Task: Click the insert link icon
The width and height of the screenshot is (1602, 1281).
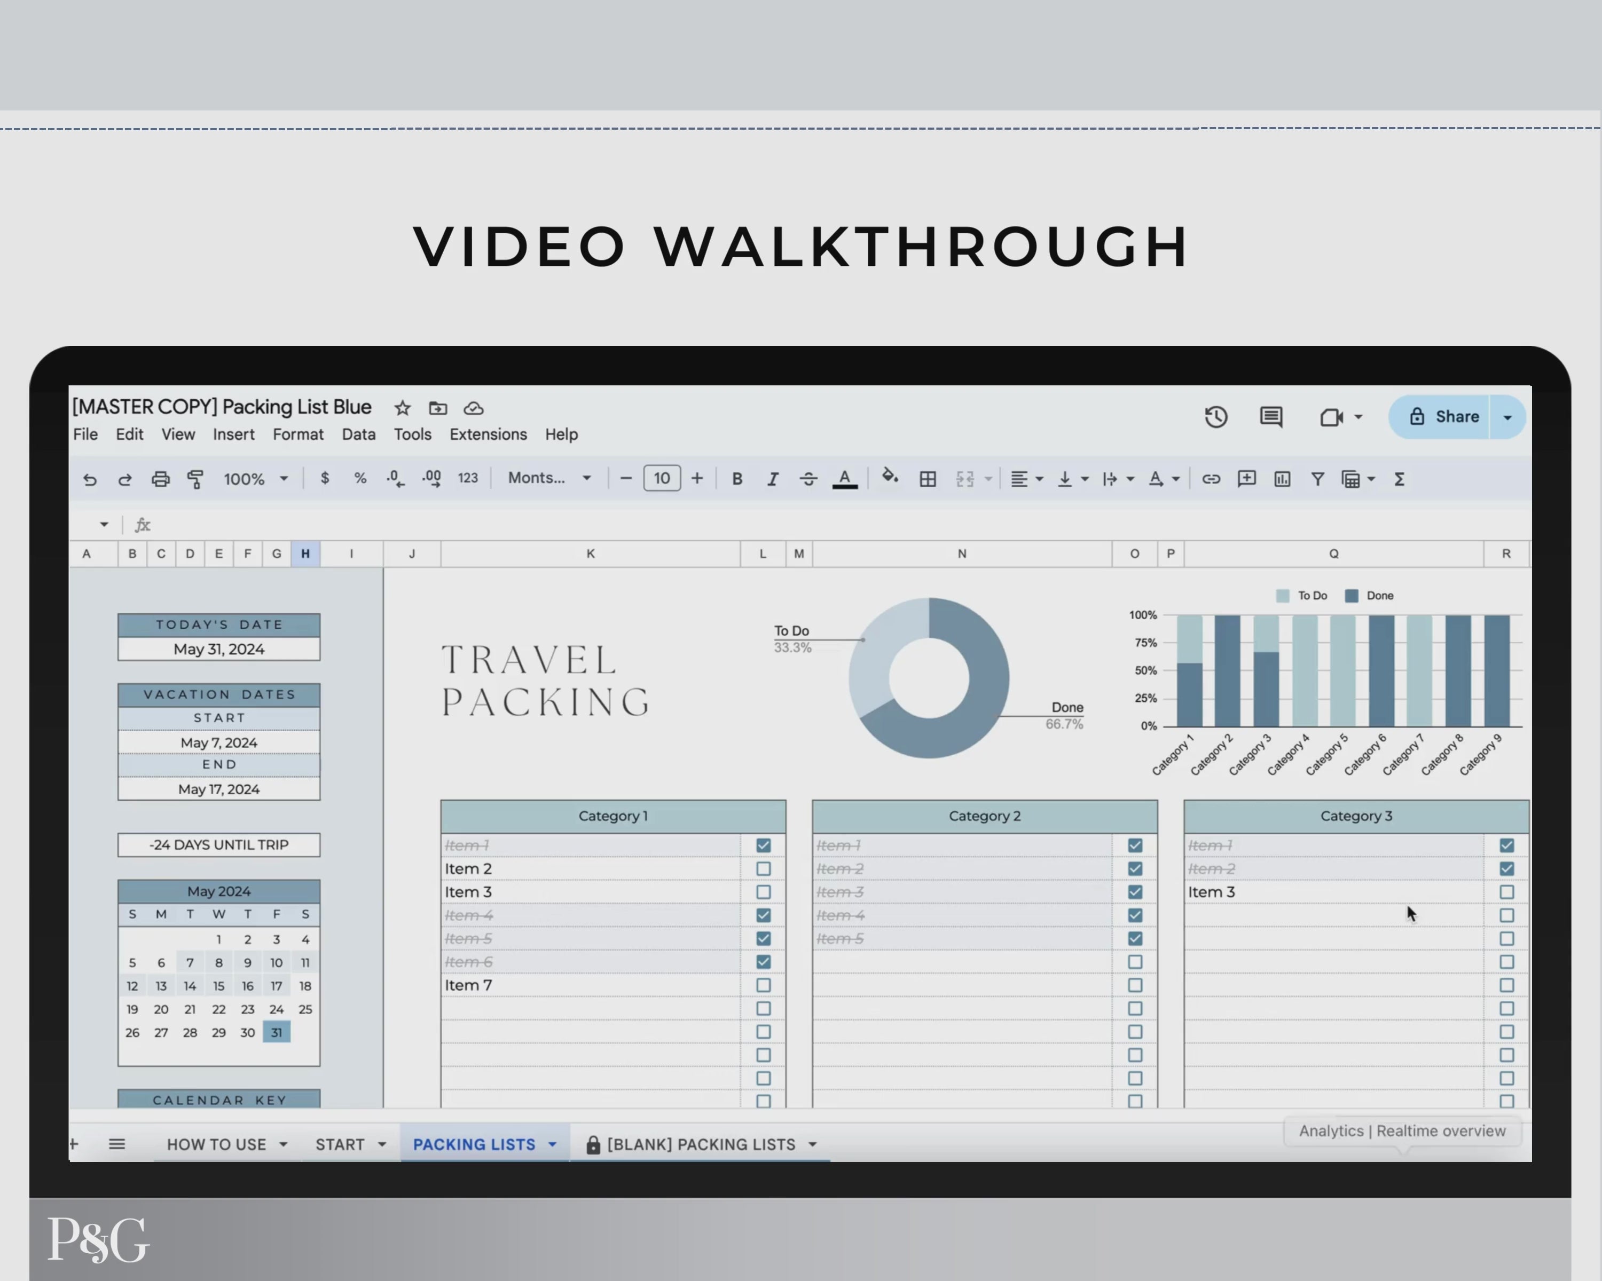Action: pos(1211,479)
